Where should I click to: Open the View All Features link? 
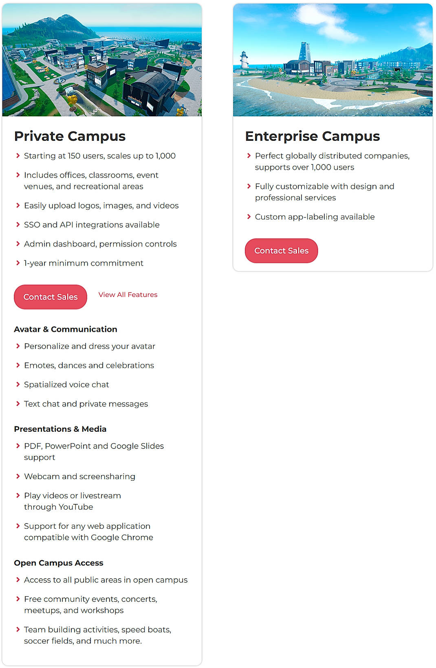pos(128,294)
